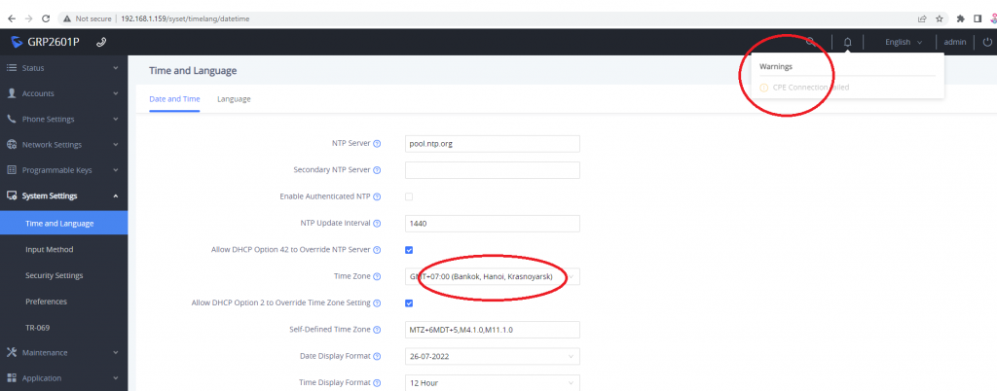This screenshot has height=391, width=997.
Task: Click the browser back arrow
Action: coord(12,19)
